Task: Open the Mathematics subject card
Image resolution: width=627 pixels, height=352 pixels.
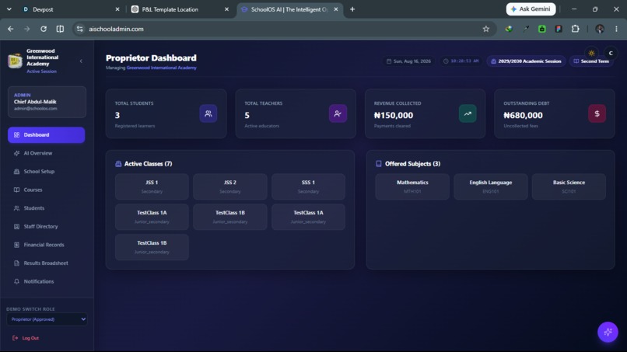Action: pos(412,186)
